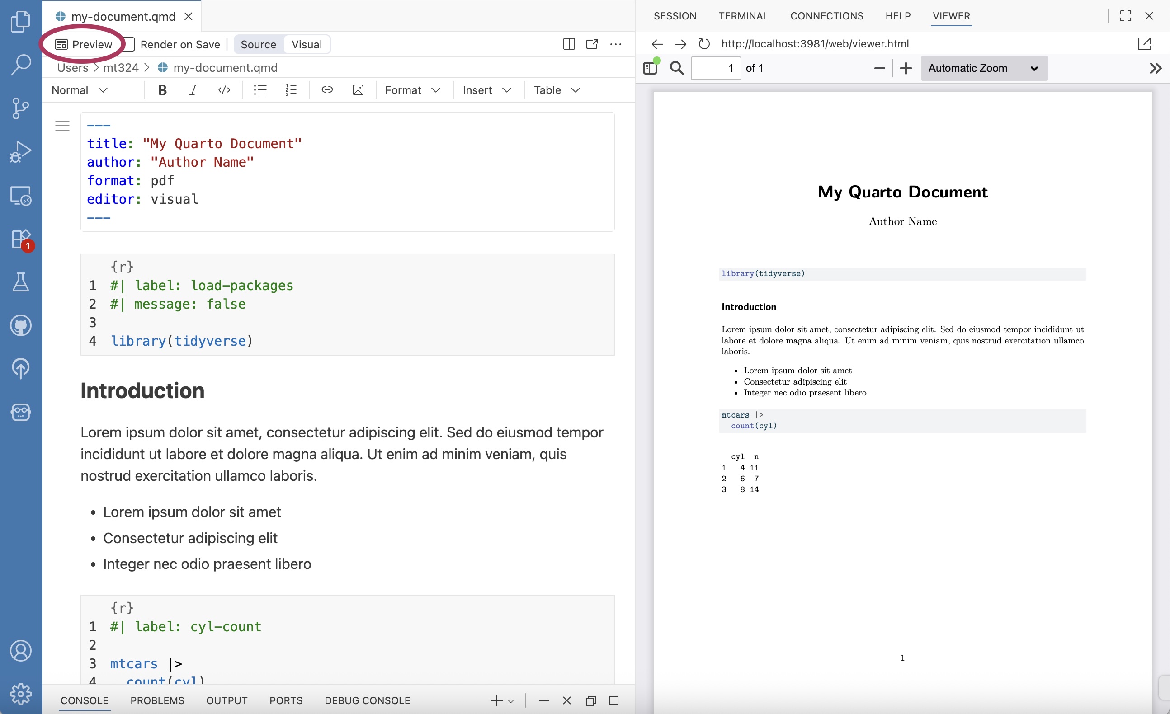Click the PDF zoom in plus button
Image resolution: width=1170 pixels, height=714 pixels.
[x=906, y=68]
